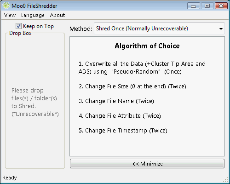
Task: Click the Ready status bar text
Action: coord(10,178)
